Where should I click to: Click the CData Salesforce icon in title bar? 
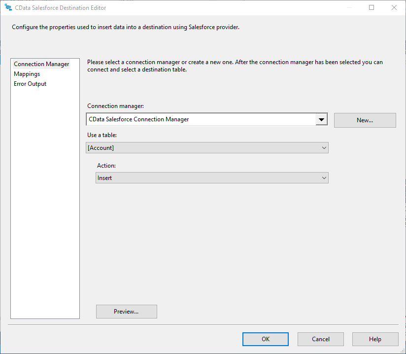8,7
